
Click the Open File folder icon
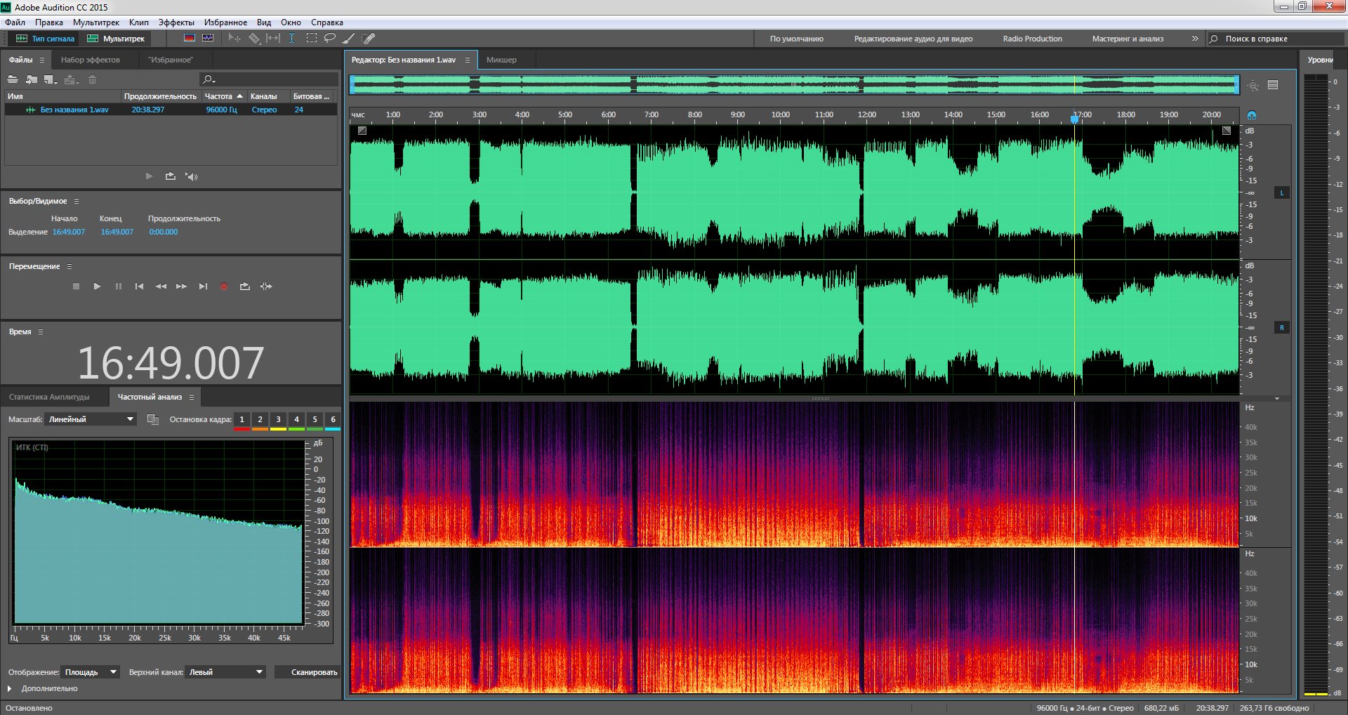pyautogui.click(x=13, y=79)
